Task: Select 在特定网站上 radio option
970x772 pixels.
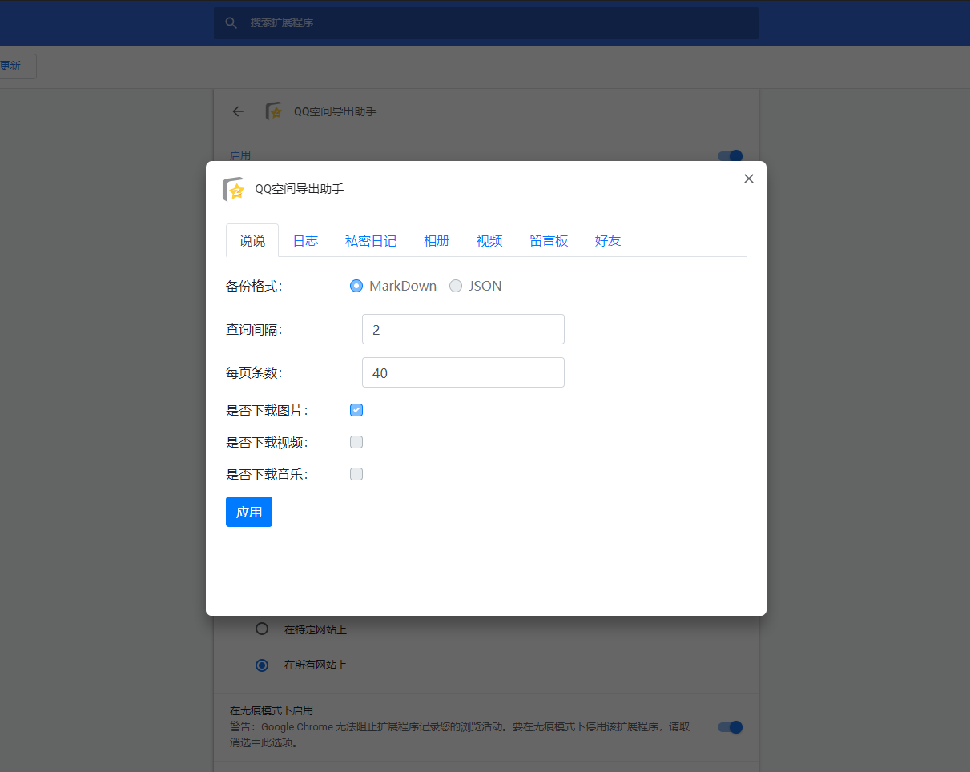Action: point(262,629)
